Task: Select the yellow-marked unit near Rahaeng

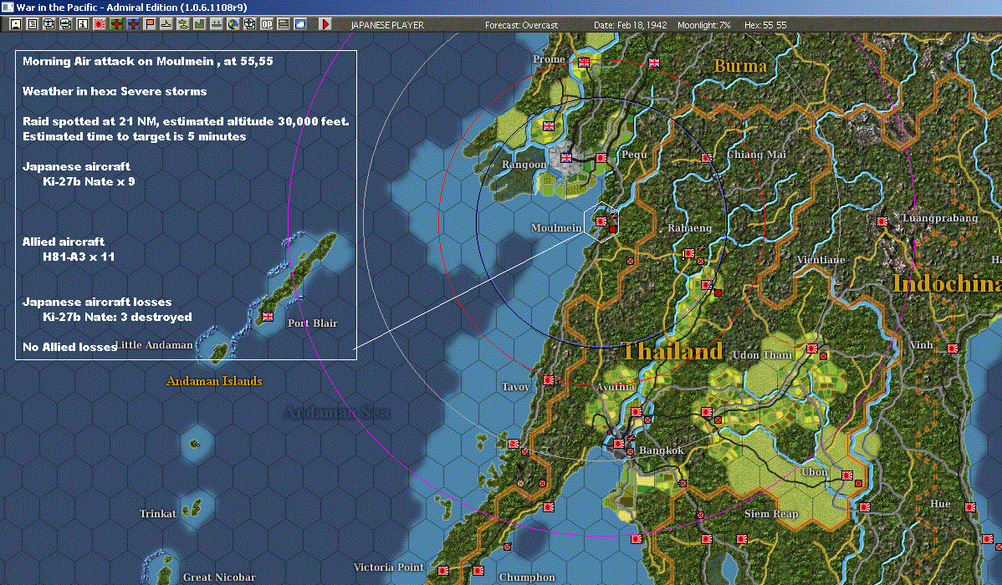Action: coord(688,253)
